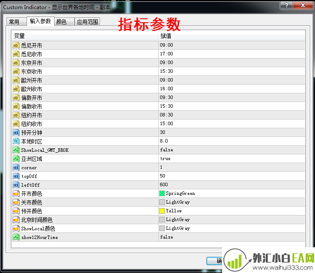Select the 输入参数 tab
The height and width of the screenshot is (273, 315).
tap(41, 21)
